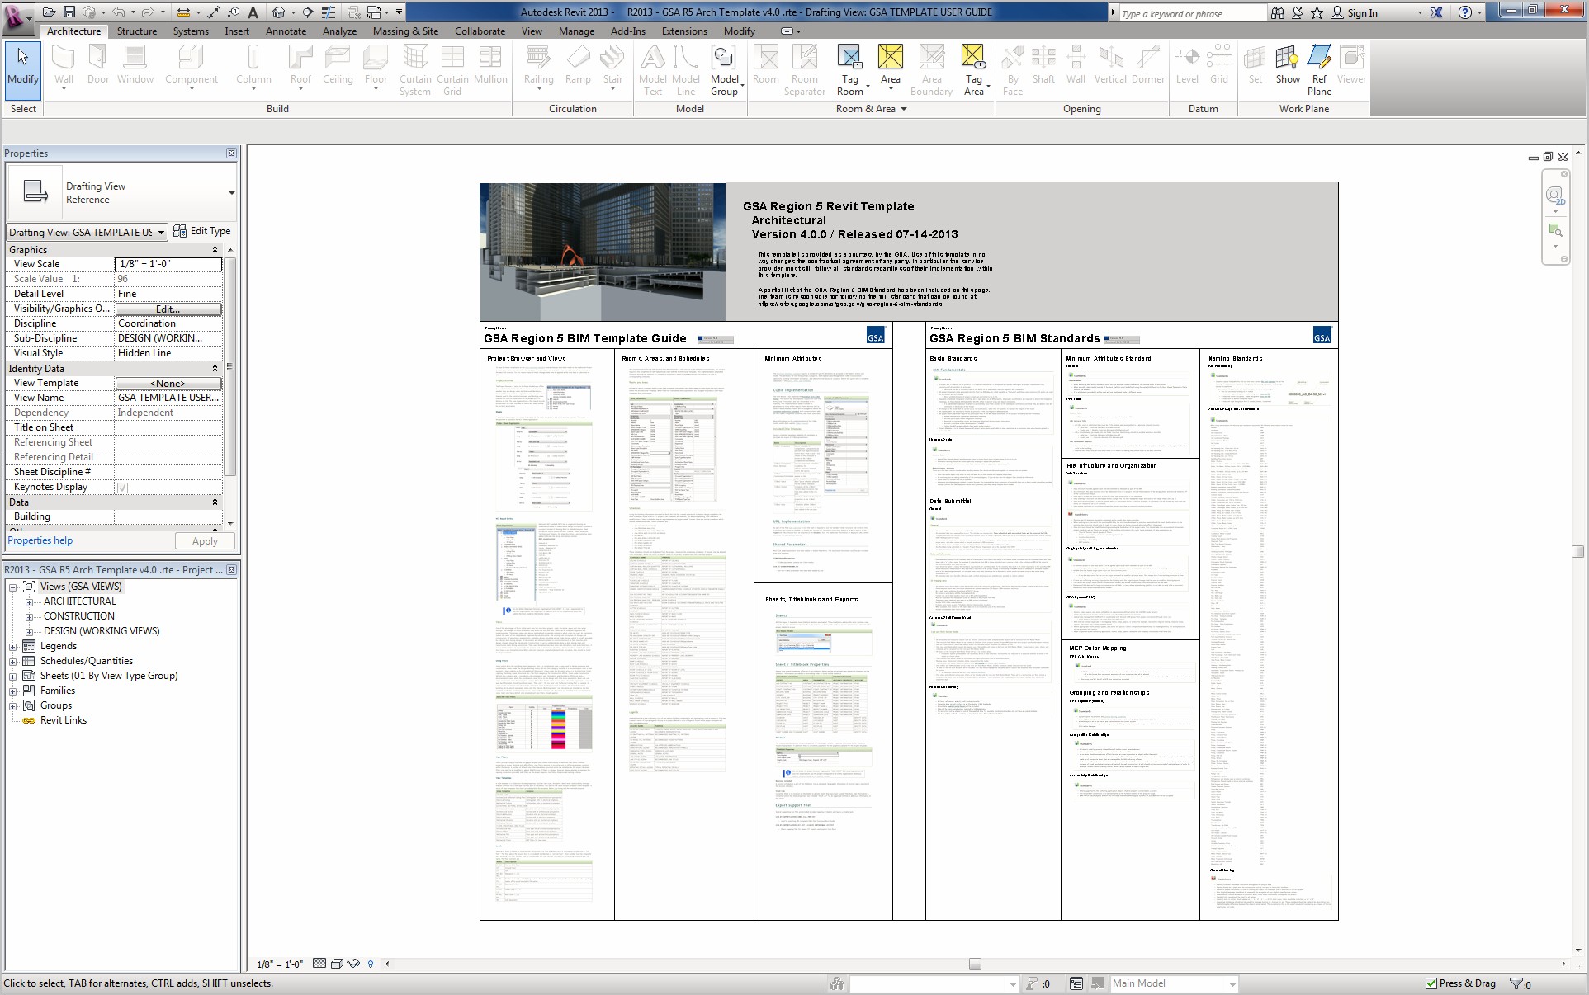Choose the Window tool
1589x995 pixels.
[135, 65]
